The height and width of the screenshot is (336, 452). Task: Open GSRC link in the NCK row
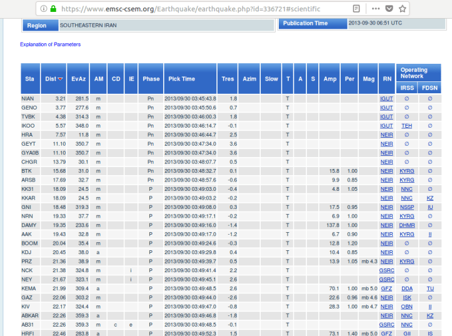386,270
